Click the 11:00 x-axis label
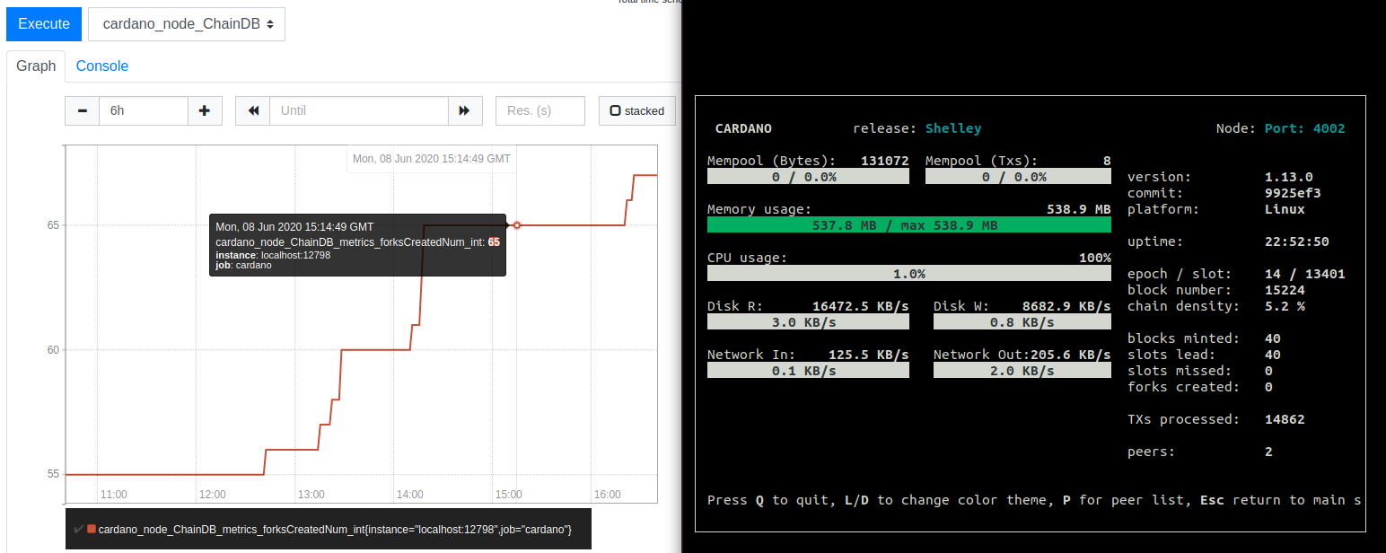Image resolution: width=1386 pixels, height=553 pixels. [113, 495]
